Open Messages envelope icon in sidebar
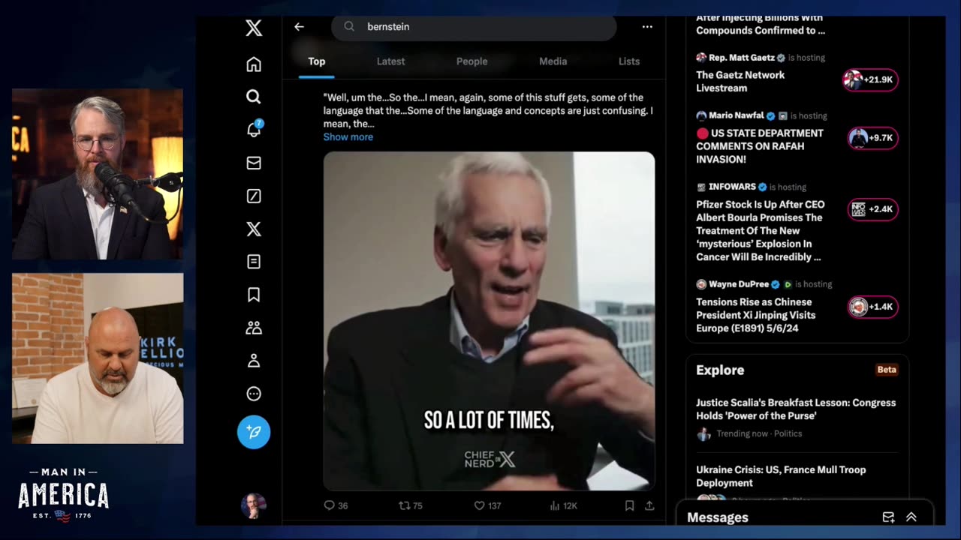961x540 pixels. click(254, 163)
